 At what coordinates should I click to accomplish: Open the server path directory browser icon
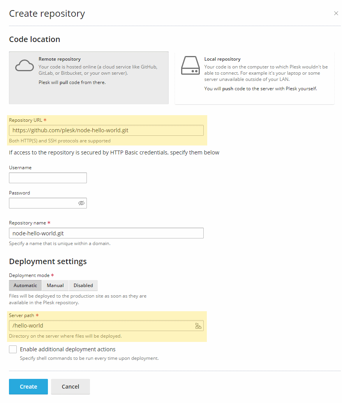pyautogui.click(x=198, y=326)
